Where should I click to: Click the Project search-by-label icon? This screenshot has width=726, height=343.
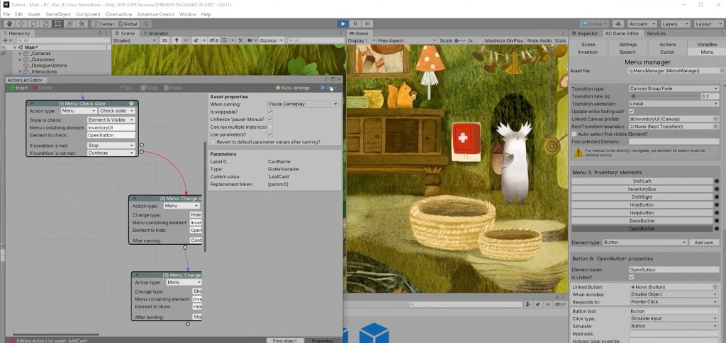[x=537, y=305]
